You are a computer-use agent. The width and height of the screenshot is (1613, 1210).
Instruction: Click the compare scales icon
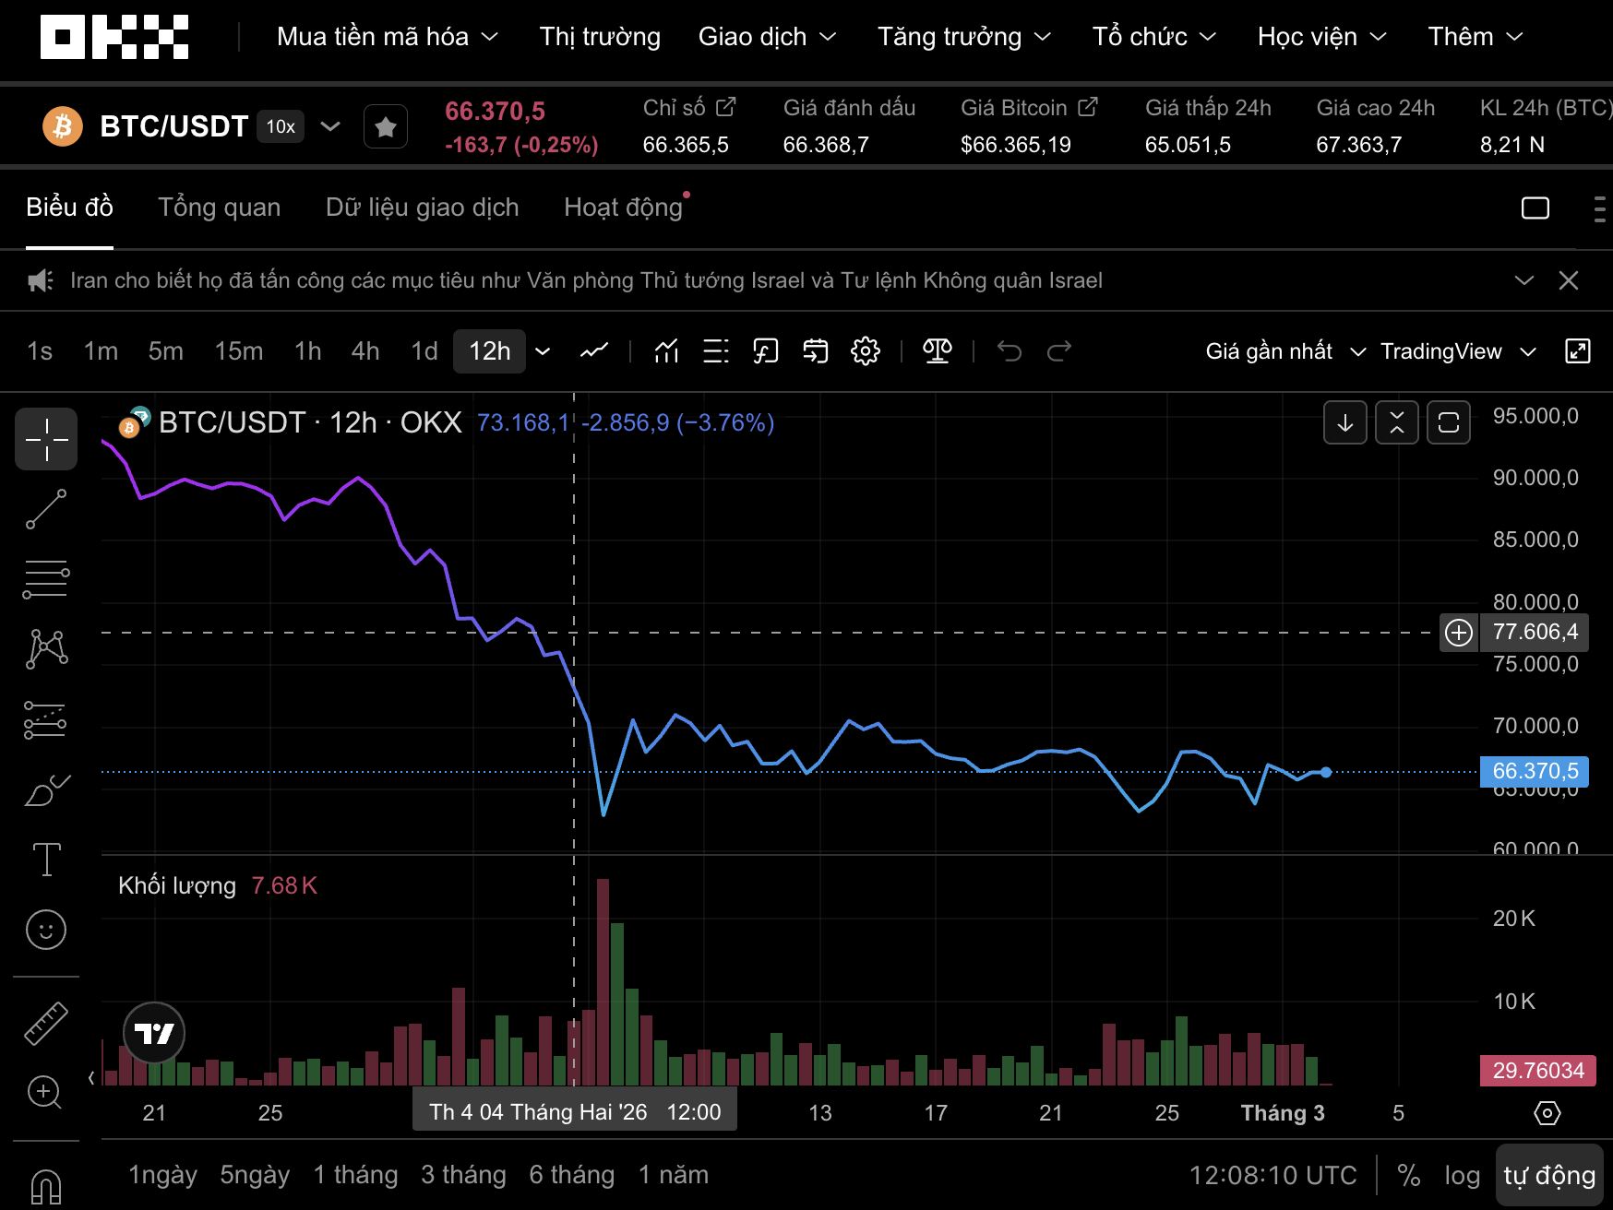(938, 351)
